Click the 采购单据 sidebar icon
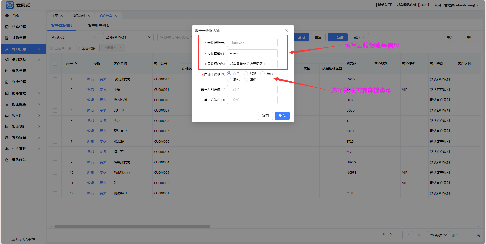This screenshot has height=244, width=486. pos(7,38)
